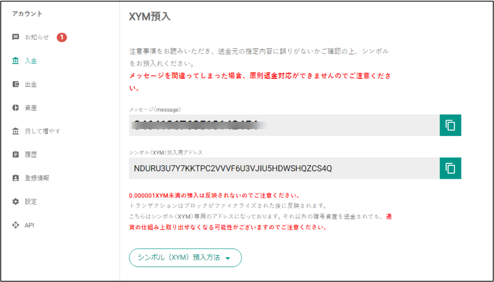Open 資産 in the sidebar

(x=31, y=108)
